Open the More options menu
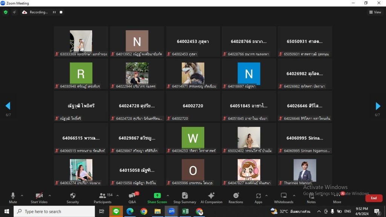The image size is (386, 217). point(337,198)
